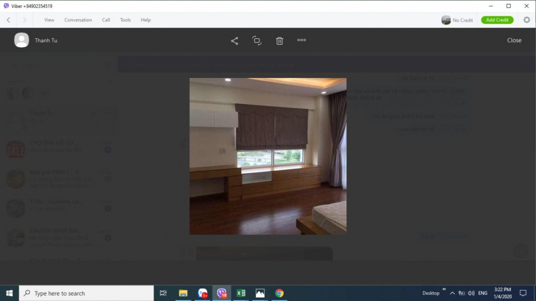Open Google Chrome from the taskbar
This screenshot has height=301, width=536.
279,293
